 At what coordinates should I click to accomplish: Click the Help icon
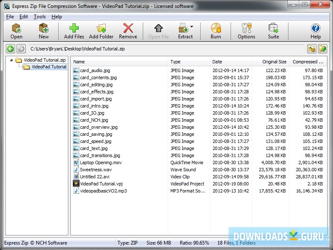click(x=316, y=31)
